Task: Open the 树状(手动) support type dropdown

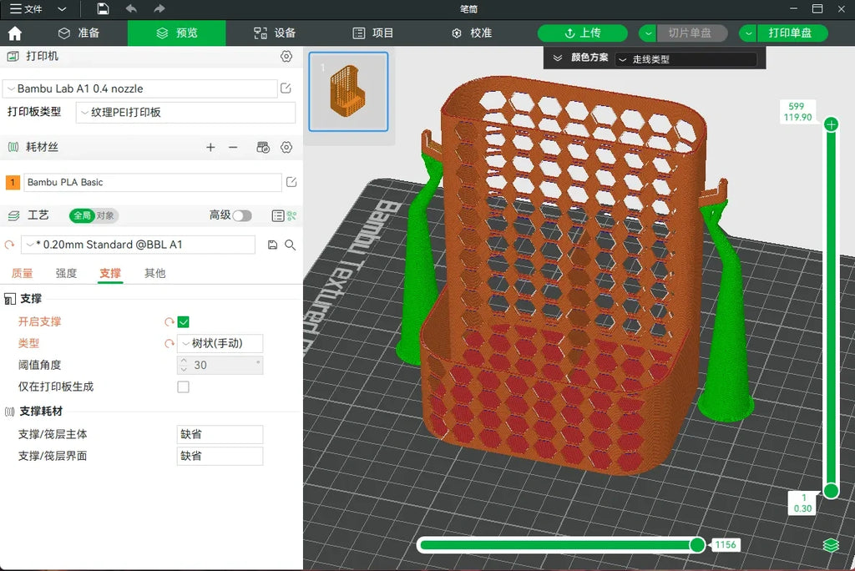Action: tap(220, 344)
